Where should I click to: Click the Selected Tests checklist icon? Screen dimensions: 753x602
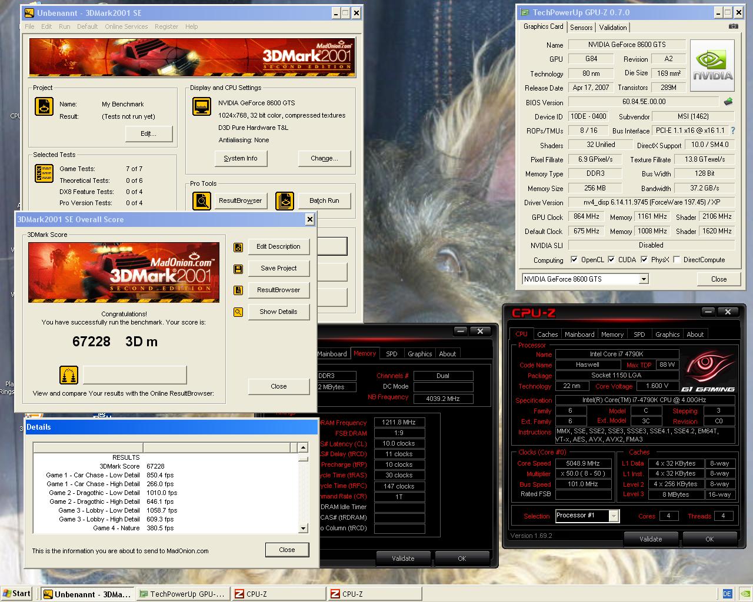coord(44,173)
